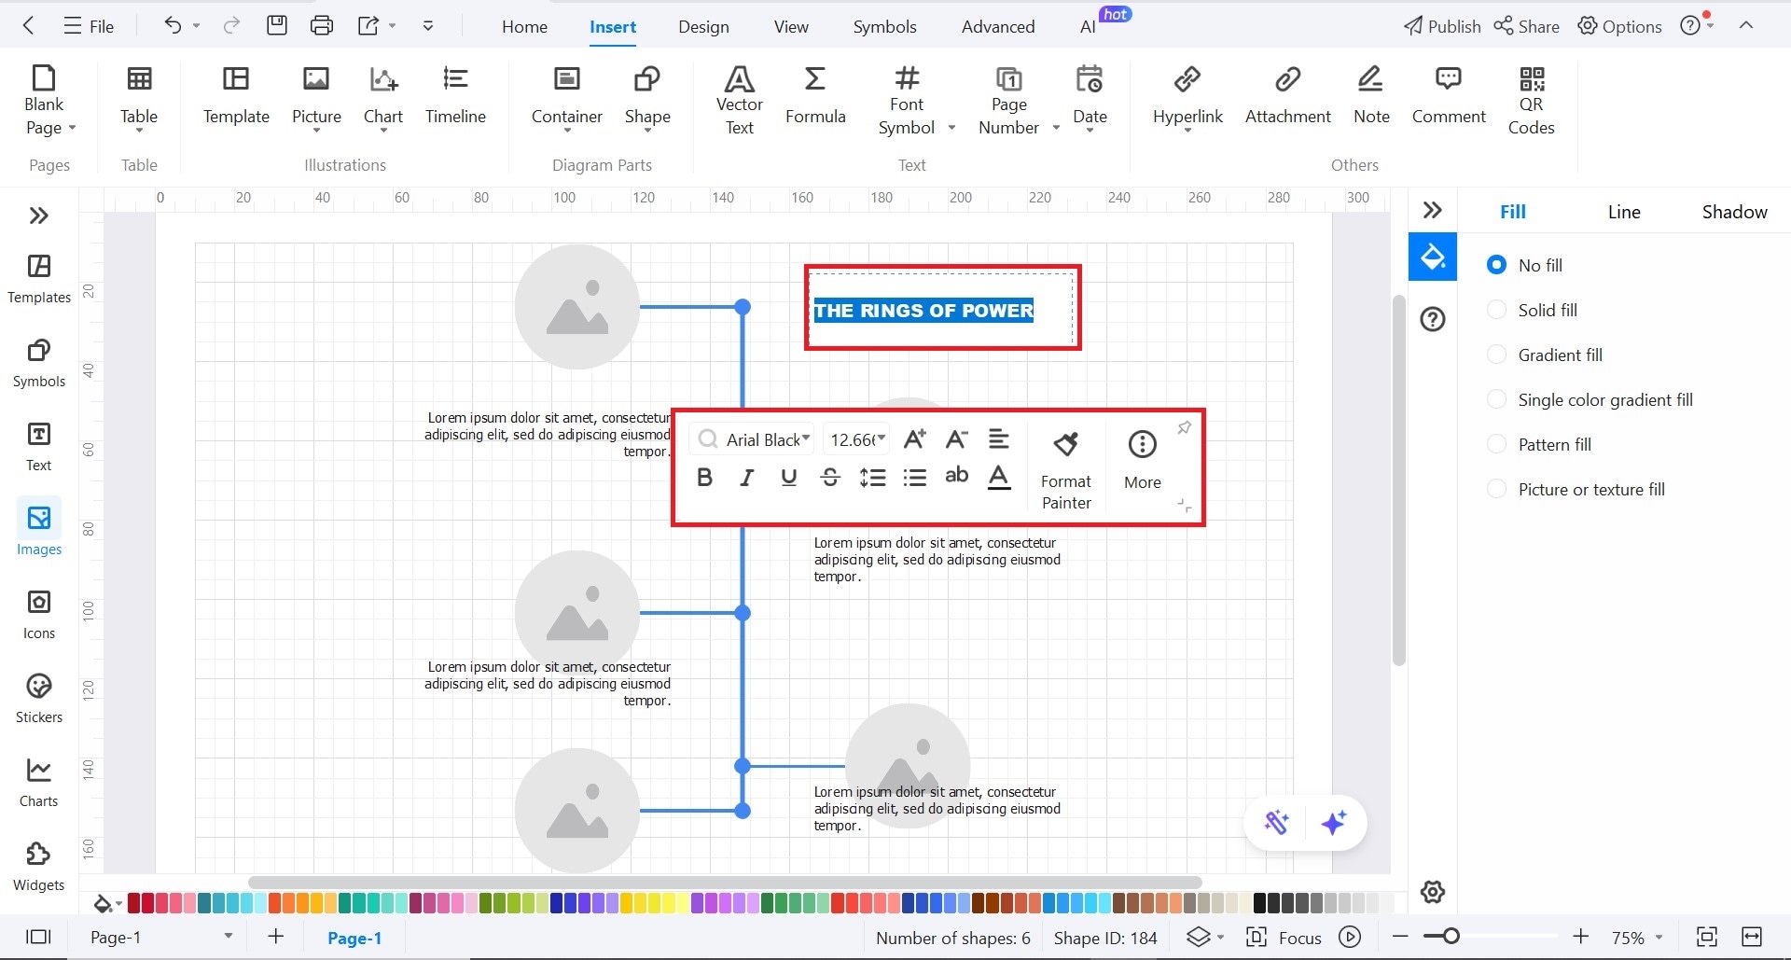Open Text panel in left sidebar
Viewport: 1791px width, 960px height.
pyautogui.click(x=39, y=447)
